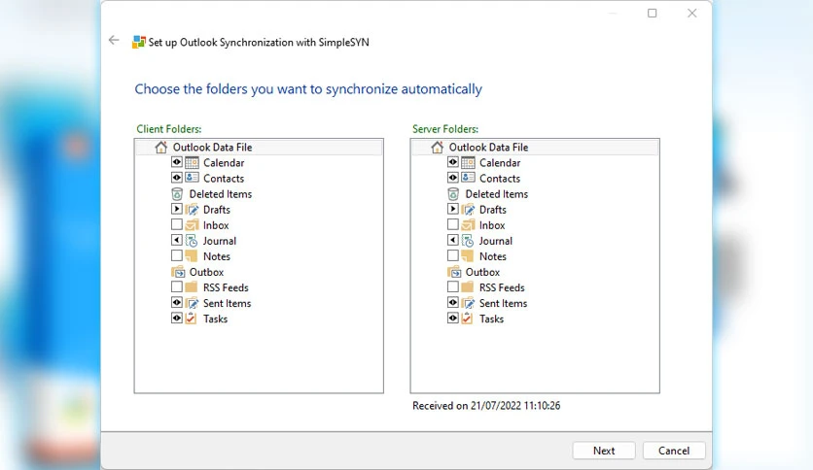Click the Tasks icon in Client Folders
Screen dimensions: 813x470
tap(192, 319)
